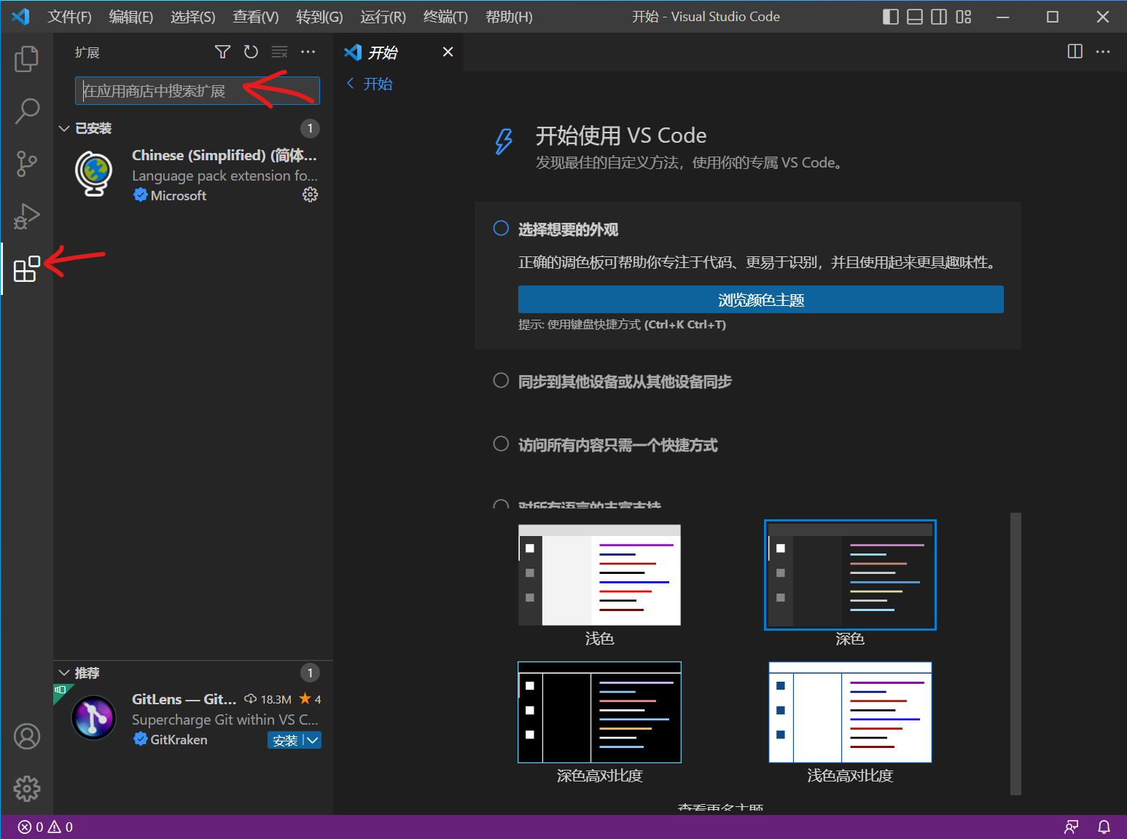Screen dimensions: 1127x839
Task: Choose the '浅色' light theme thumbnail
Action: [599, 575]
